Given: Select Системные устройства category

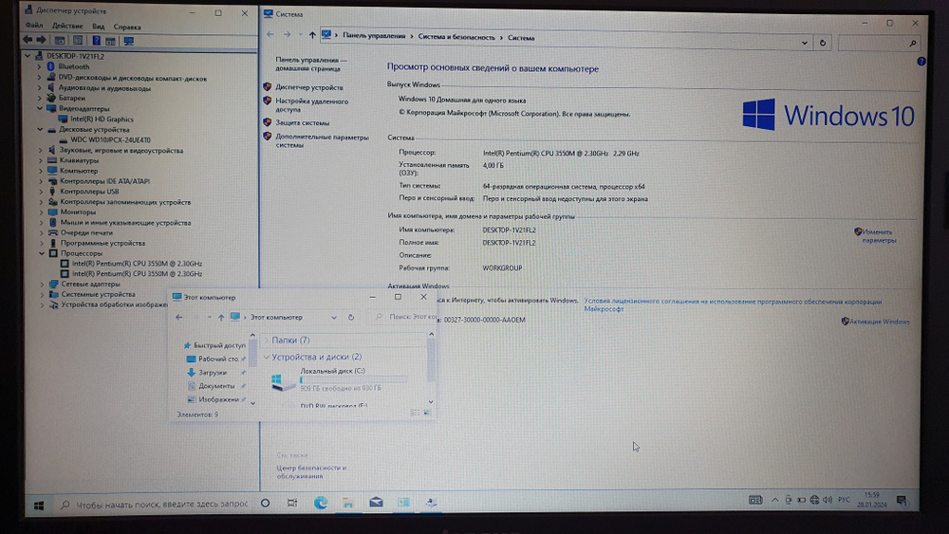Looking at the screenshot, I should point(98,294).
